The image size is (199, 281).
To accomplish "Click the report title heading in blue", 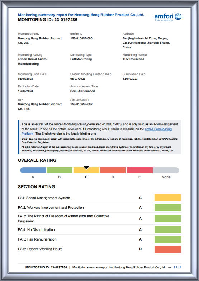I will pyautogui.click(x=81, y=15).
